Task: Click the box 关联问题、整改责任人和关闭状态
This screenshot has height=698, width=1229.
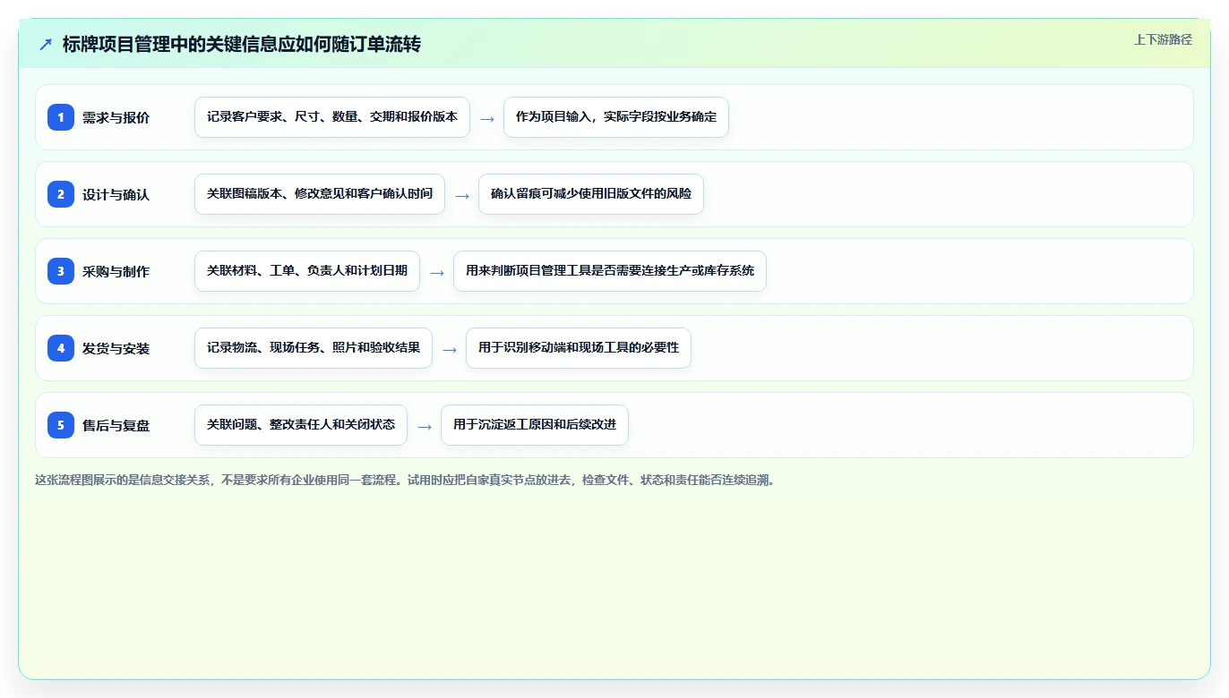Action: coord(301,425)
